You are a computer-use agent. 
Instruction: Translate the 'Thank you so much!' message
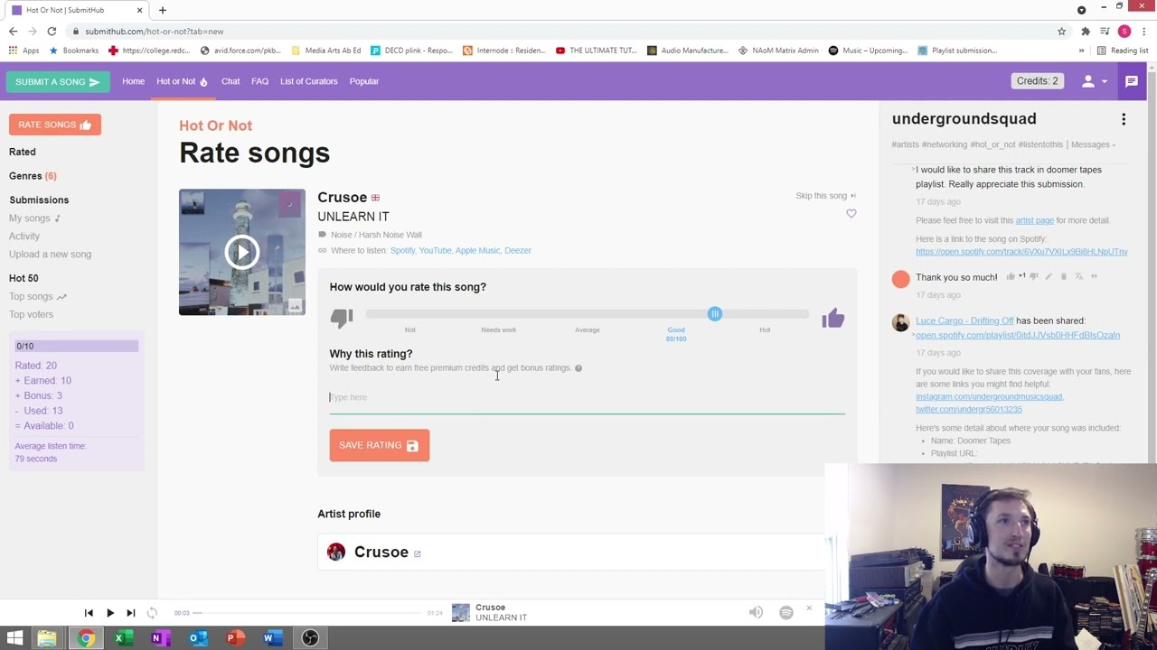click(x=1078, y=276)
